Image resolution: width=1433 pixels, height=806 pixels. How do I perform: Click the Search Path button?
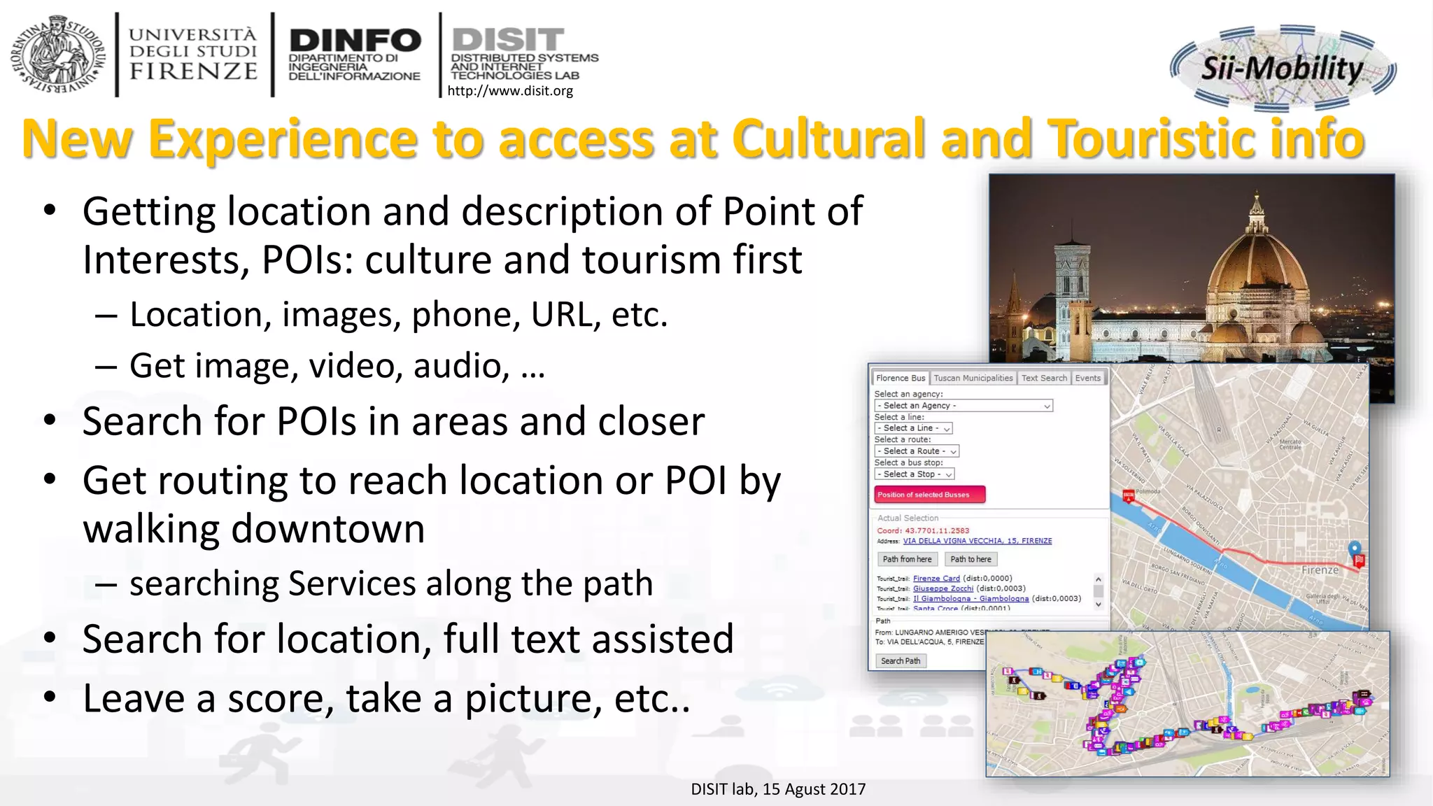901,660
